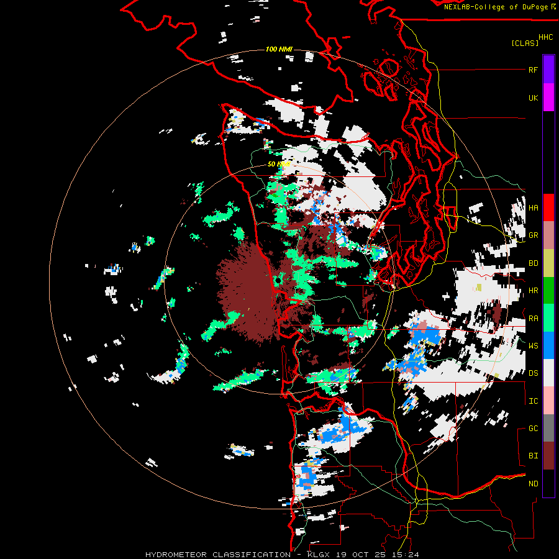Viewport: 559px width, 559px height.
Task: Click the DS legend label
Action: point(533,373)
